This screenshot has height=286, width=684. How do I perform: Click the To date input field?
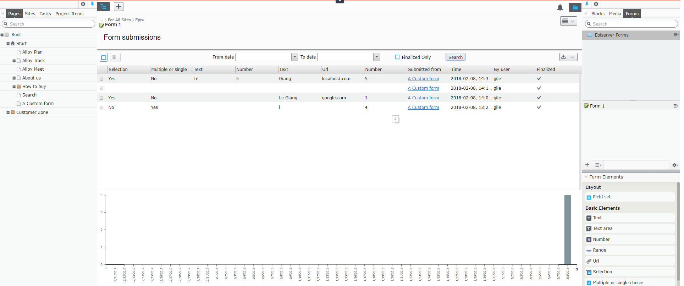[345, 57]
